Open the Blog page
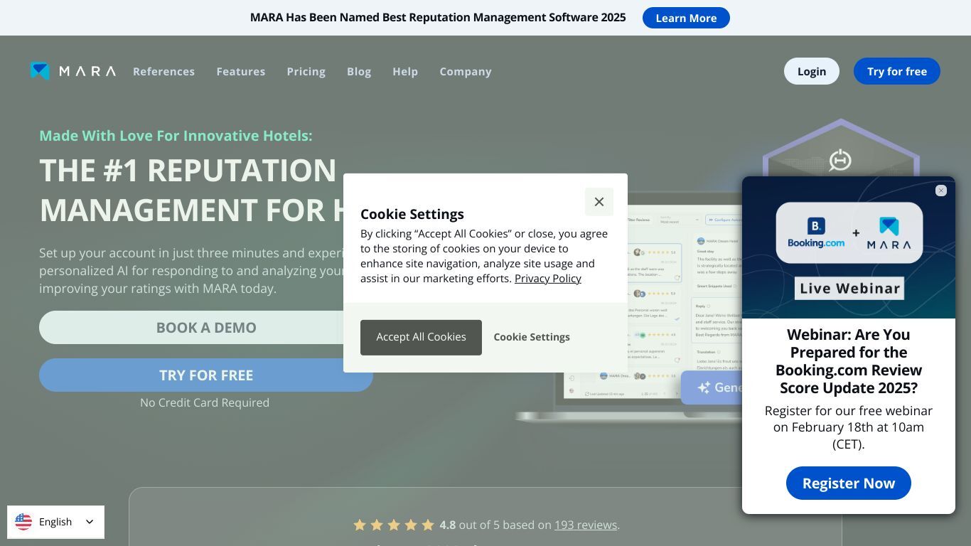The height and width of the screenshot is (546, 971). 359,71
